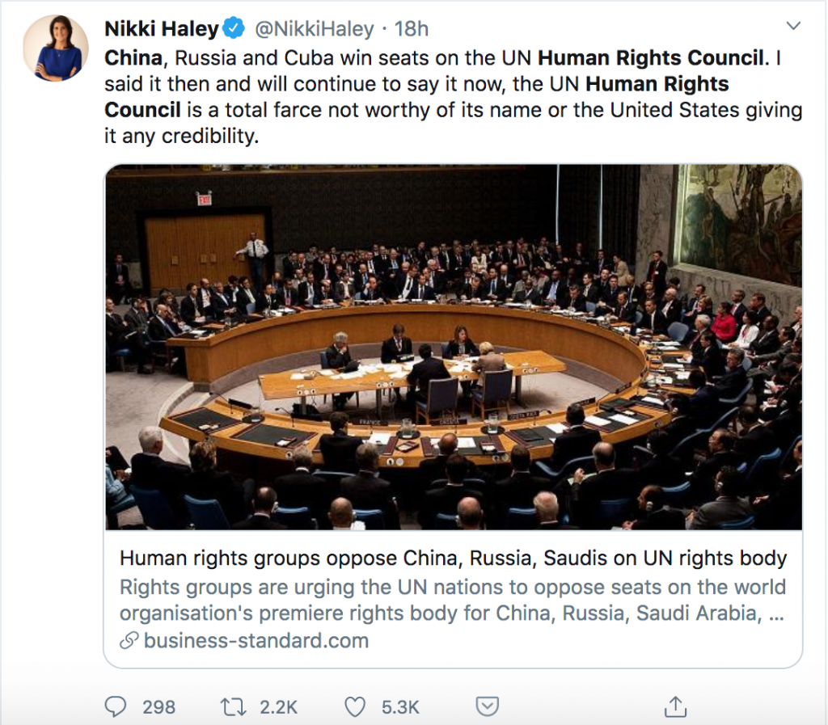The image size is (828, 725).
Task: Click the link chain icon beside business-standard.com
Action: (129, 641)
